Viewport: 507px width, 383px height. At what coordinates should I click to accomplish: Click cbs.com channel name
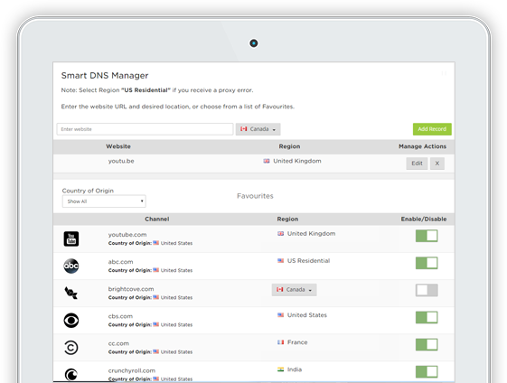(120, 316)
